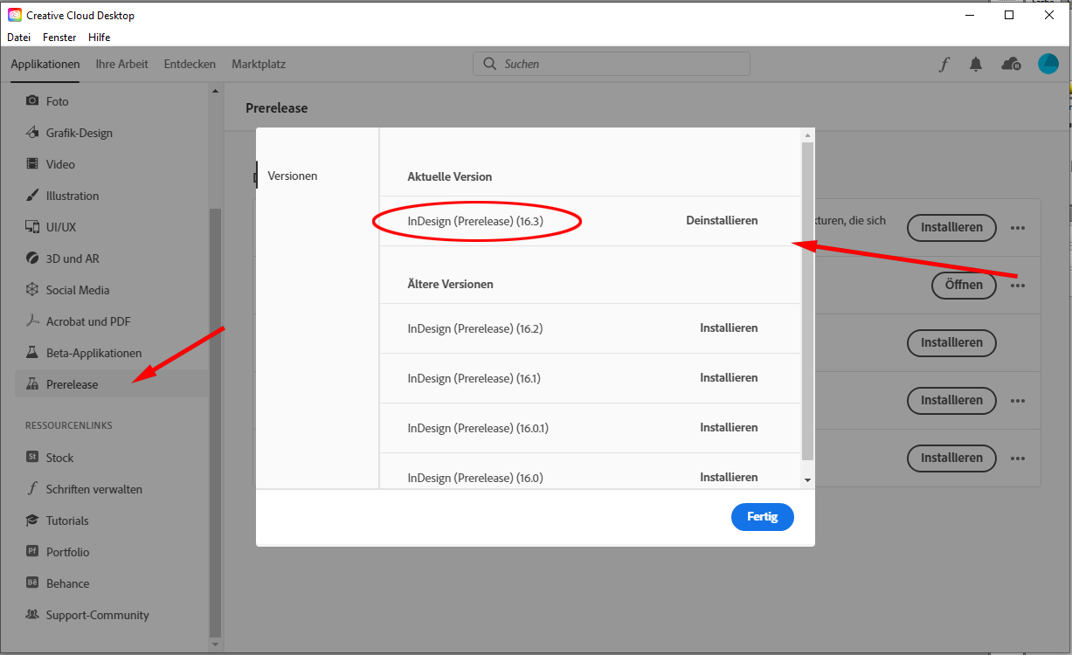Select InDesign (Prerelease) (16.0) row text
The image size is (1072, 655).
click(475, 478)
